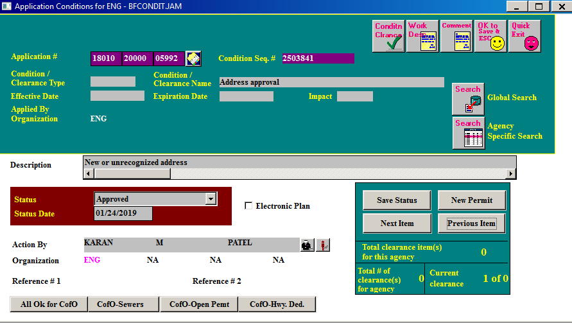
Task: Click the New Permit button
Action: point(472,200)
